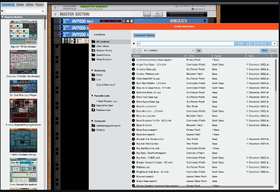Viewport: 280px width, 192px height.
Task: Go forward in browser history
Action: click(x=139, y=51)
